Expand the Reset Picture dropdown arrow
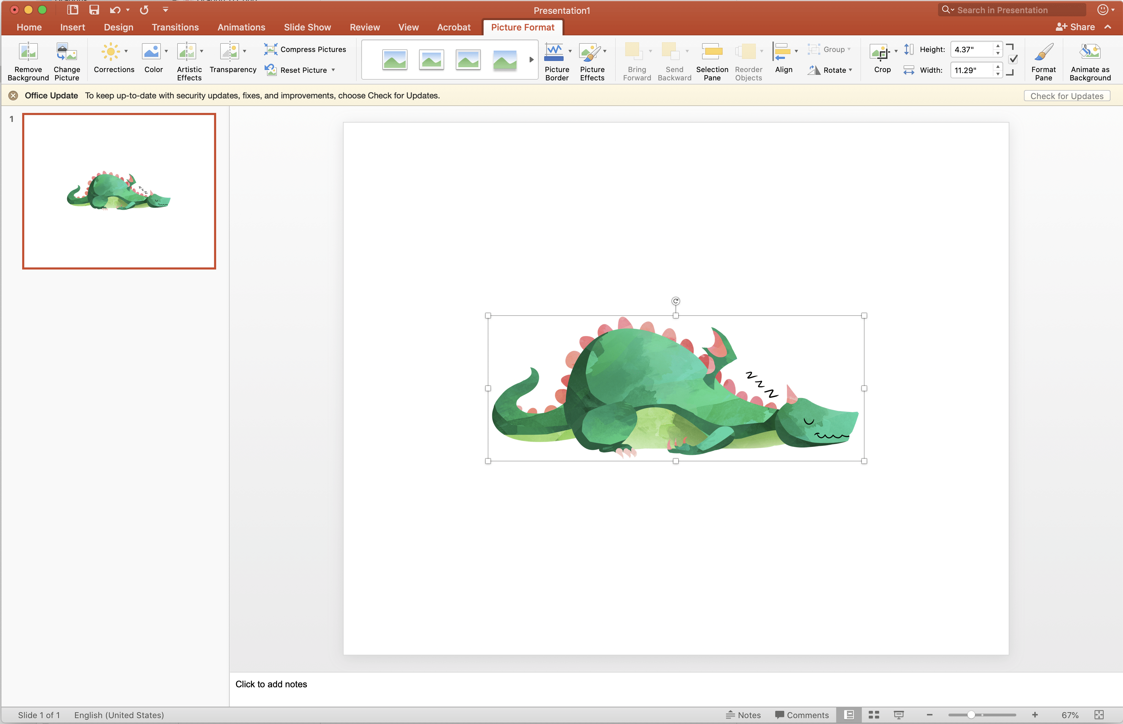The image size is (1123, 724). (333, 70)
